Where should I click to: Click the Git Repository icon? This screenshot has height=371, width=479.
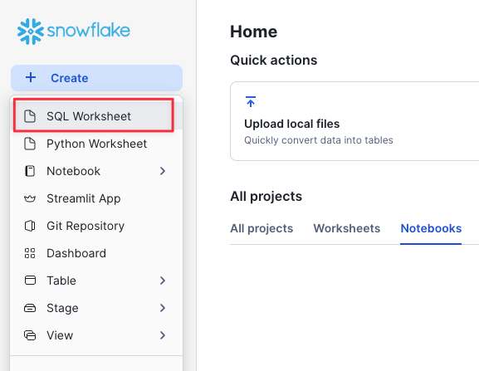(30, 226)
